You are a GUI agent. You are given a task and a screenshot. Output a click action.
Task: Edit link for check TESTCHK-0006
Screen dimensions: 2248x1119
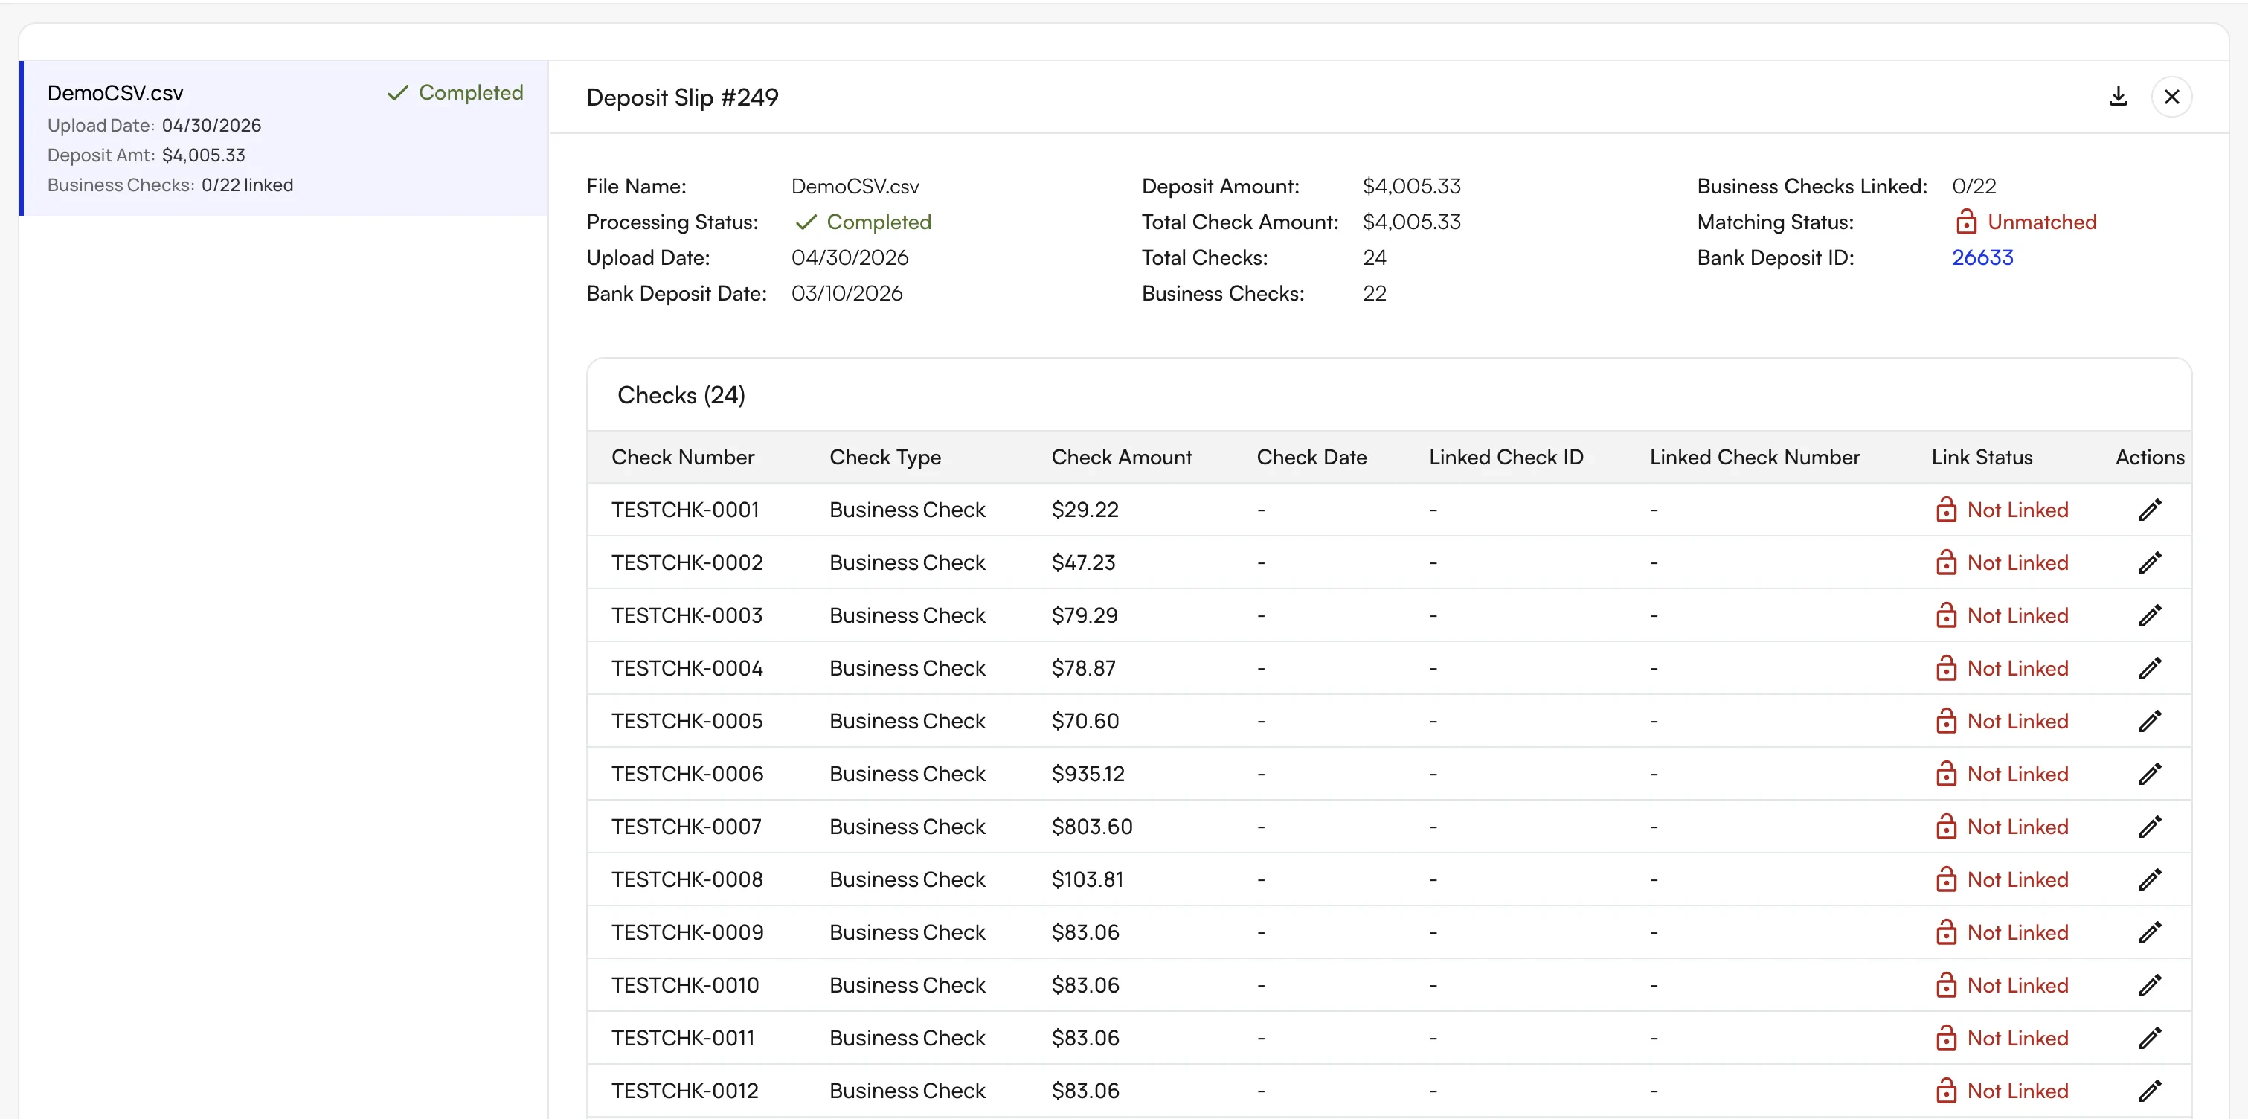coord(2151,773)
